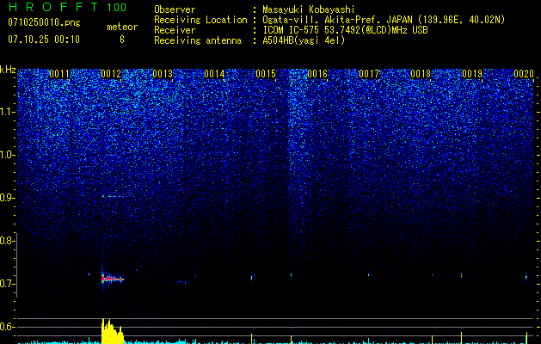Click the kHz axis unit label
This screenshot has width=541, height=344.
pyautogui.click(x=8, y=70)
